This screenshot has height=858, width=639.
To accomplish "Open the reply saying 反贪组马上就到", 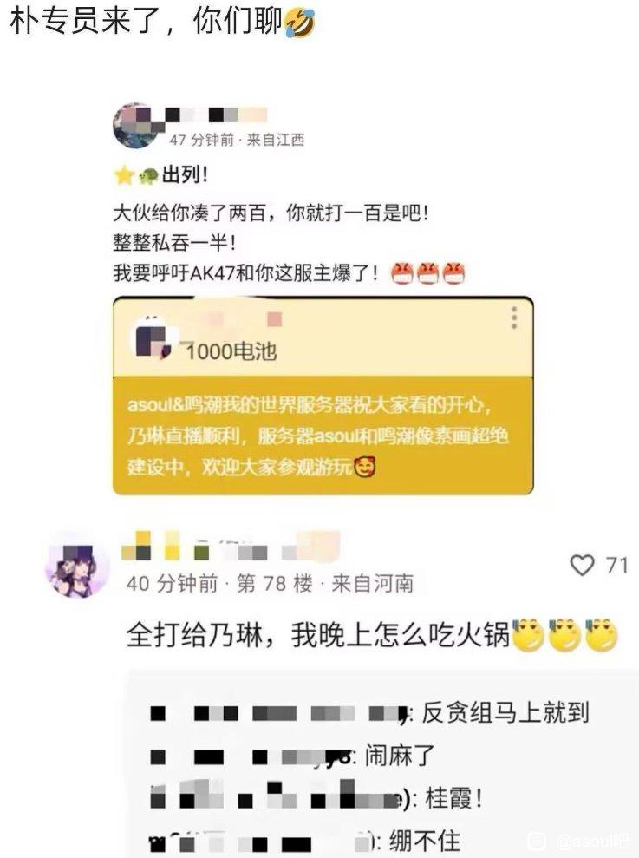I will [370, 713].
